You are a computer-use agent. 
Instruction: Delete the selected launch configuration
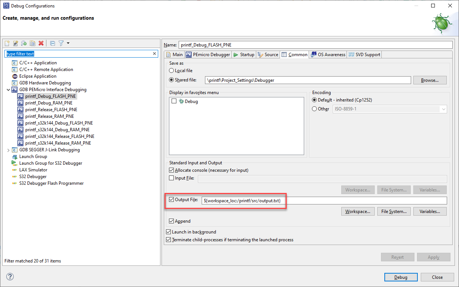pos(41,43)
